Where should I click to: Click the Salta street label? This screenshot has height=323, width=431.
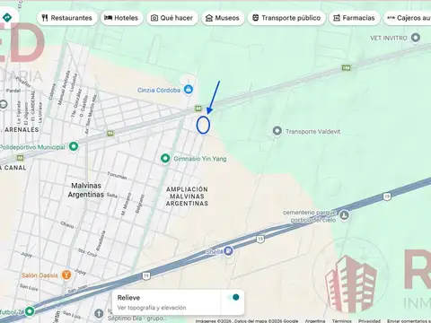tap(111, 195)
